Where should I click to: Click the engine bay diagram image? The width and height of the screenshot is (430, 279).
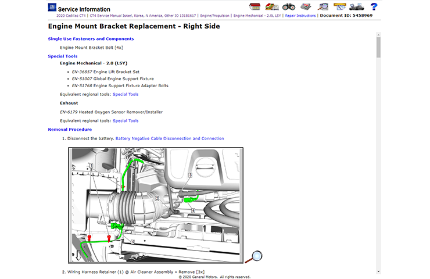coord(156,205)
